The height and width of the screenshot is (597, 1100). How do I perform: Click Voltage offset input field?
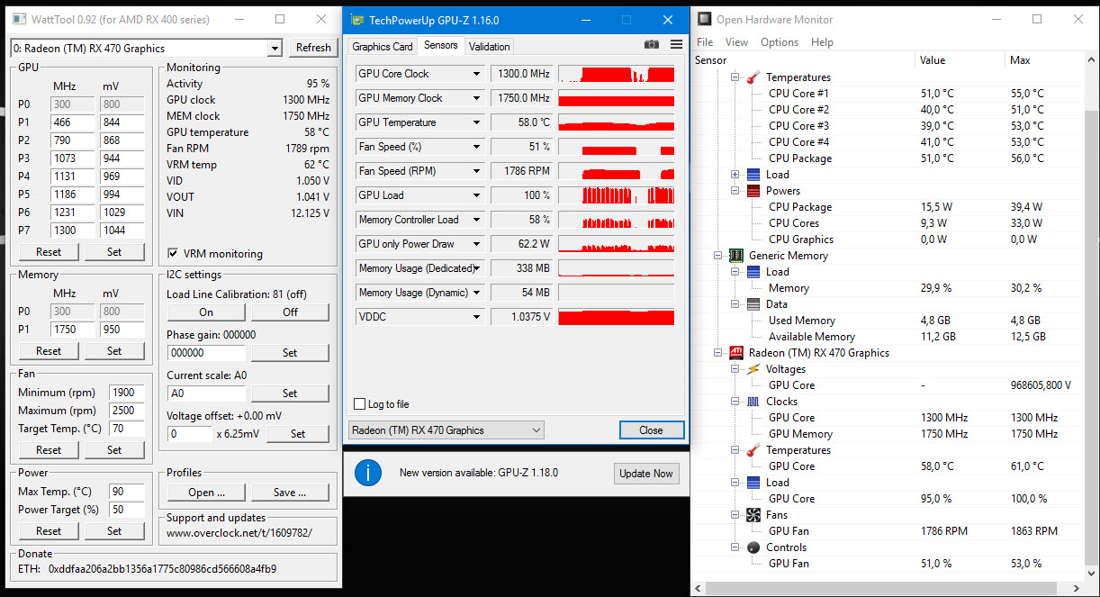(x=189, y=434)
